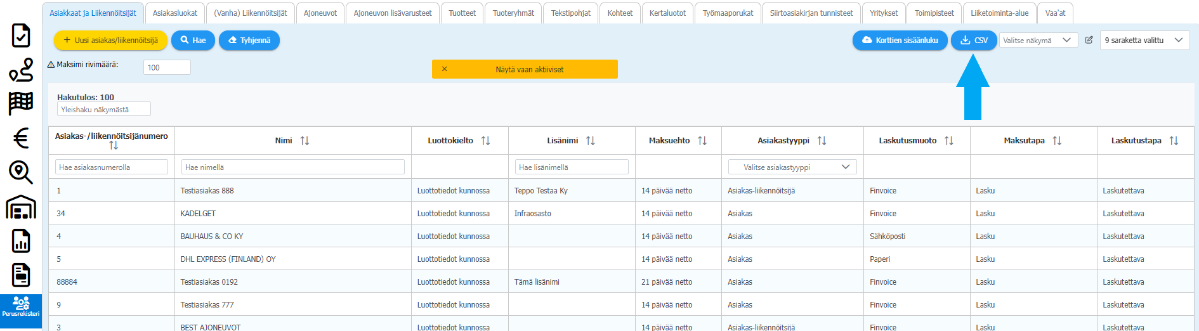The height and width of the screenshot is (331, 1199).
Task: Open the Valitse näkymä dropdown
Action: pos(1038,40)
